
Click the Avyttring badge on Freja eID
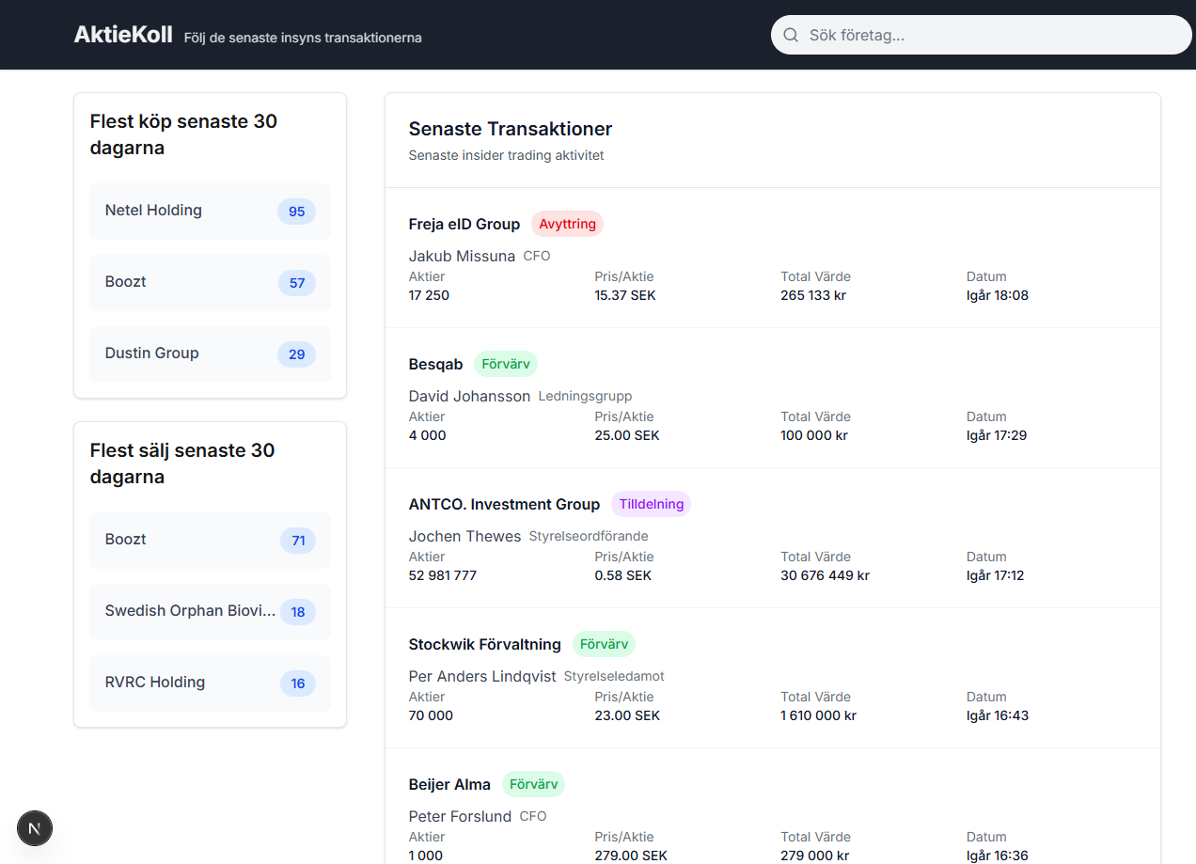tap(567, 224)
